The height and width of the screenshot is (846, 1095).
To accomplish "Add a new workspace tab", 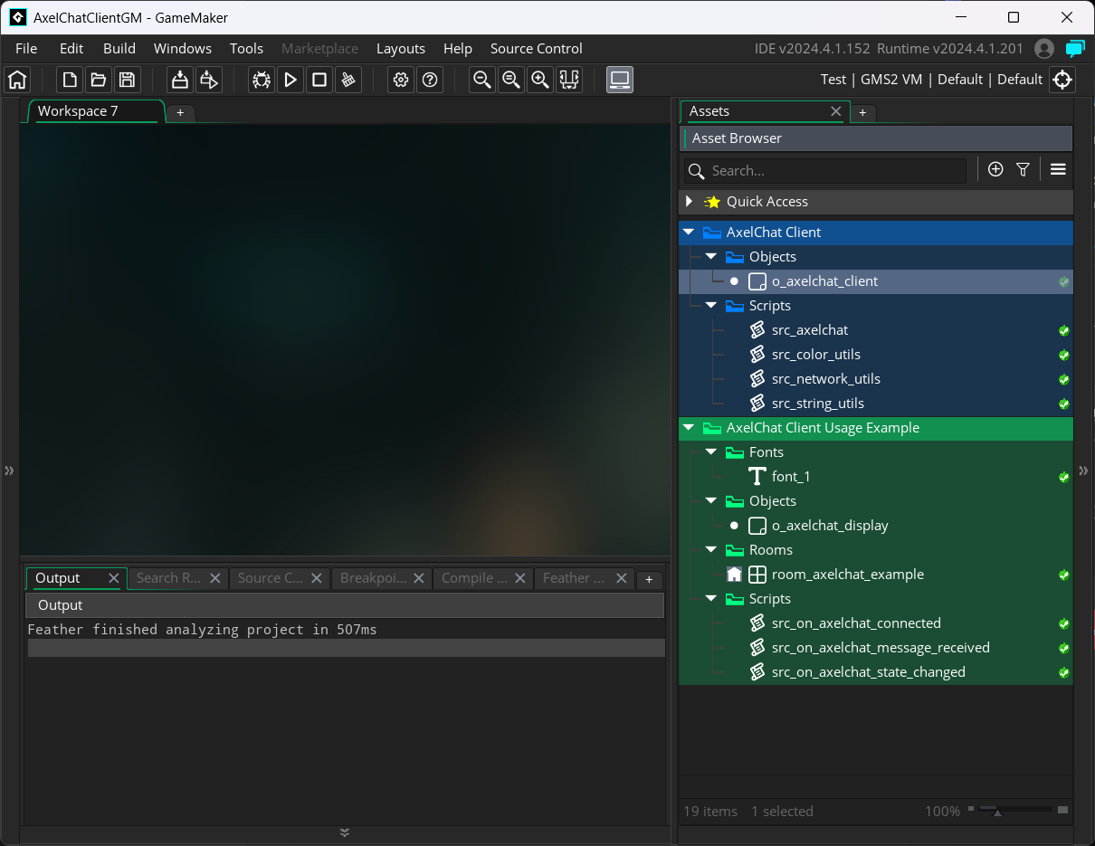I will [180, 112].
